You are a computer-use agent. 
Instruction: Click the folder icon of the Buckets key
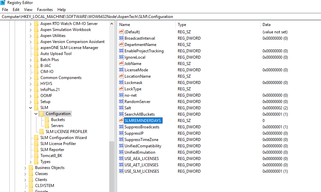pos(47,119)
